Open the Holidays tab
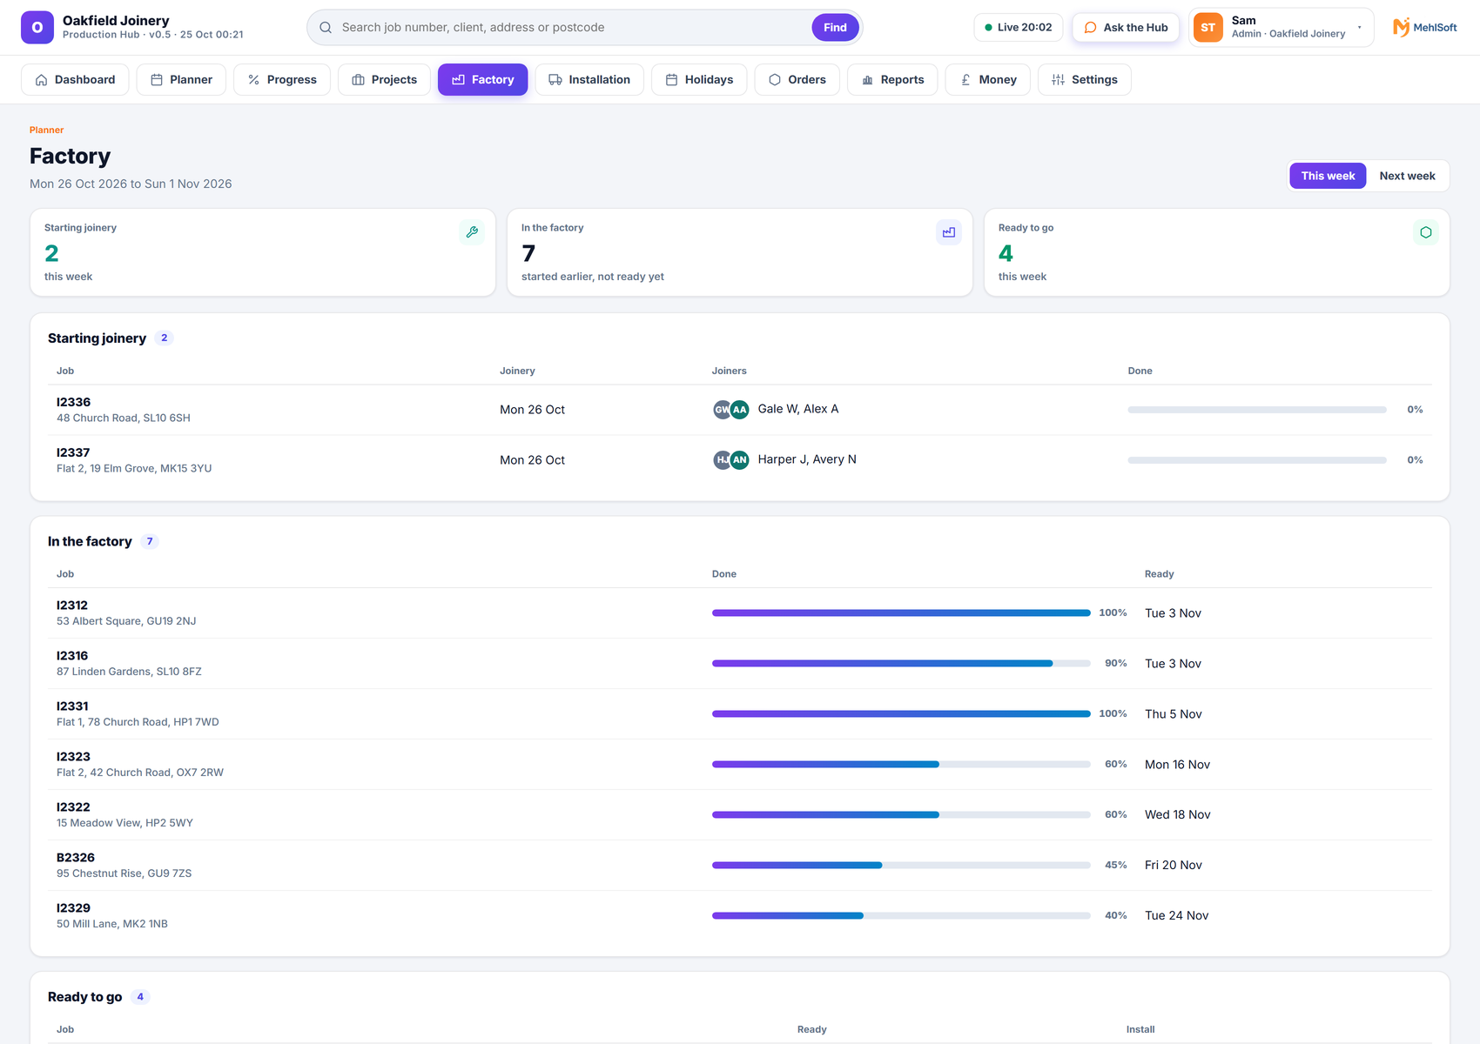 [699, 79]
